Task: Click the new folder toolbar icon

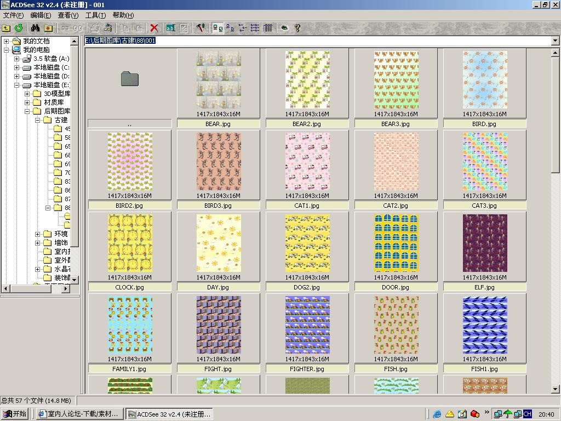Action: tap(48, 28)
